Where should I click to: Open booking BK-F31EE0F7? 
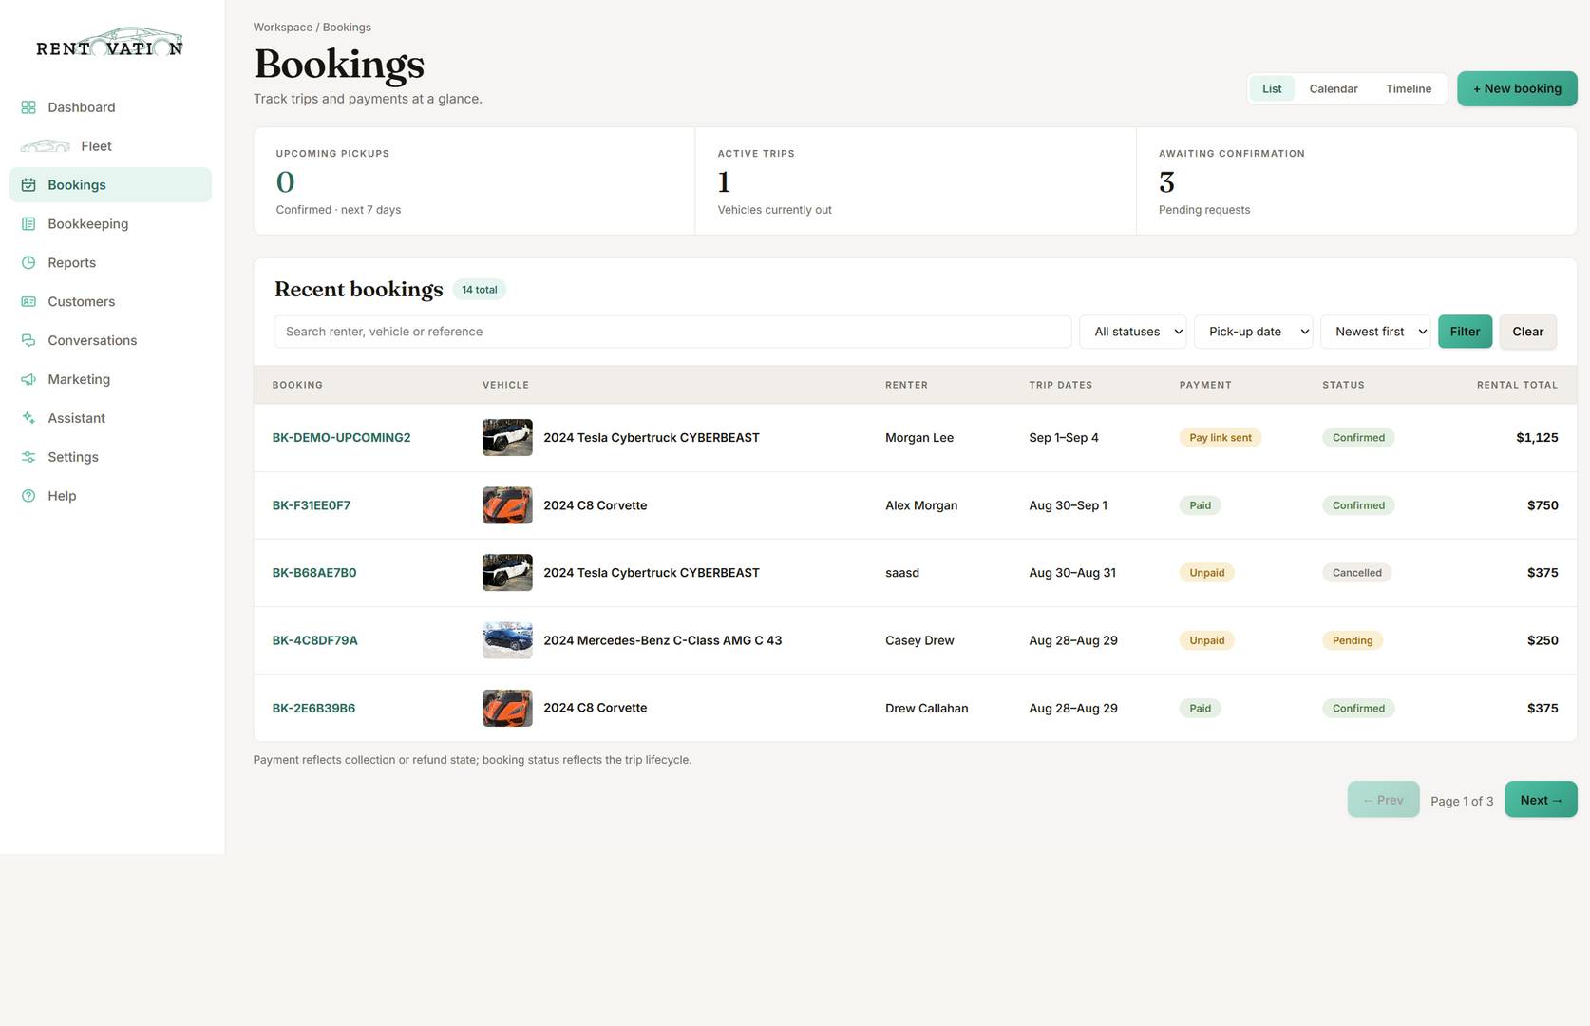point(312,505)
